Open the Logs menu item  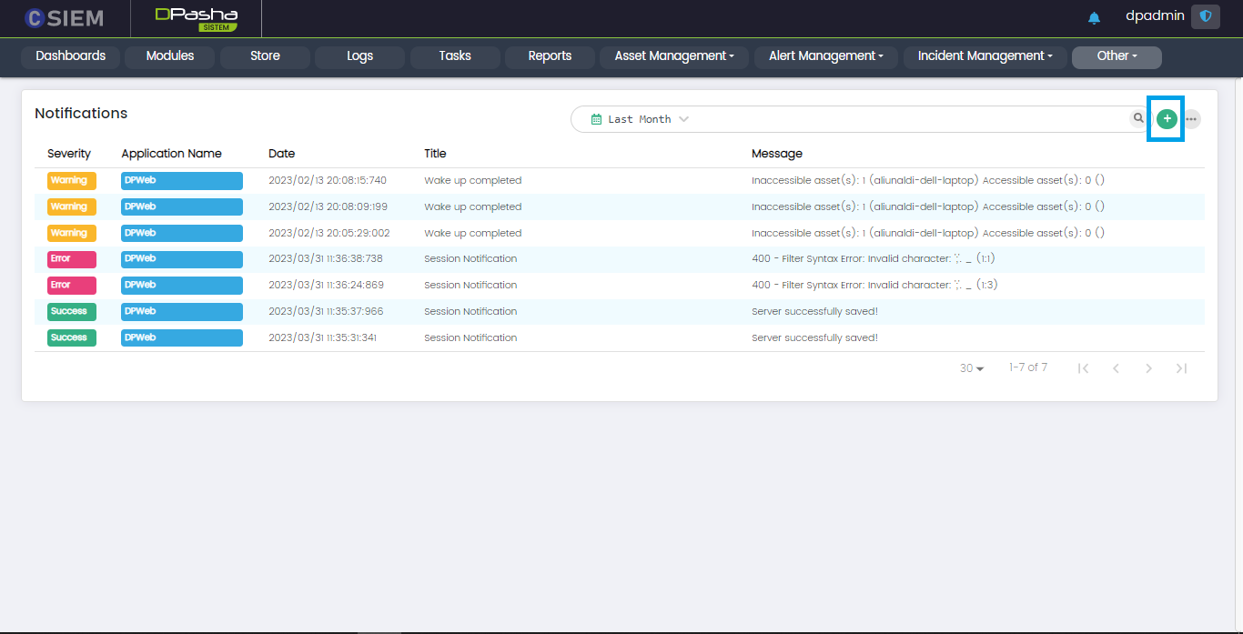pyautogui.click(x=359, y=56)
